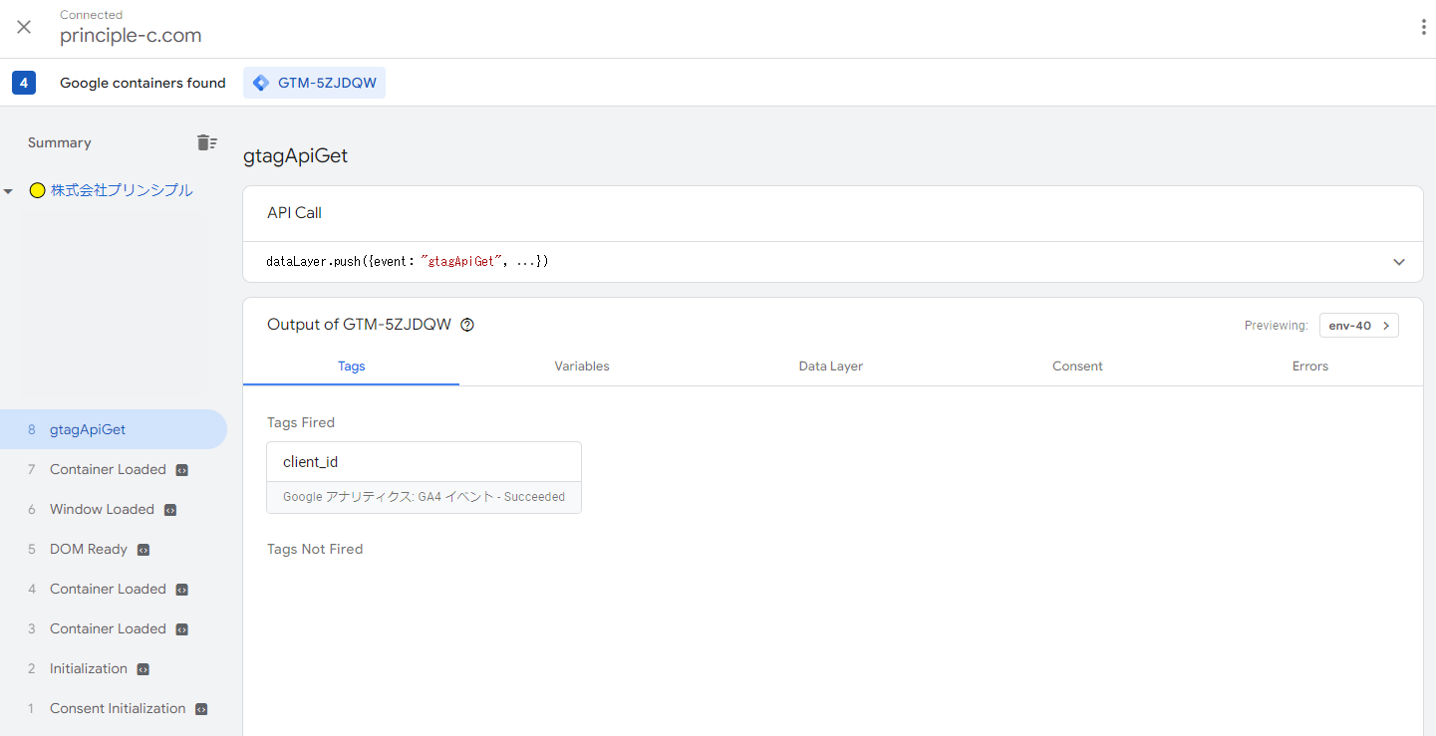1436x736 pixels.
Task: Click the code icon next to Initialization
Action: (144, 669)
